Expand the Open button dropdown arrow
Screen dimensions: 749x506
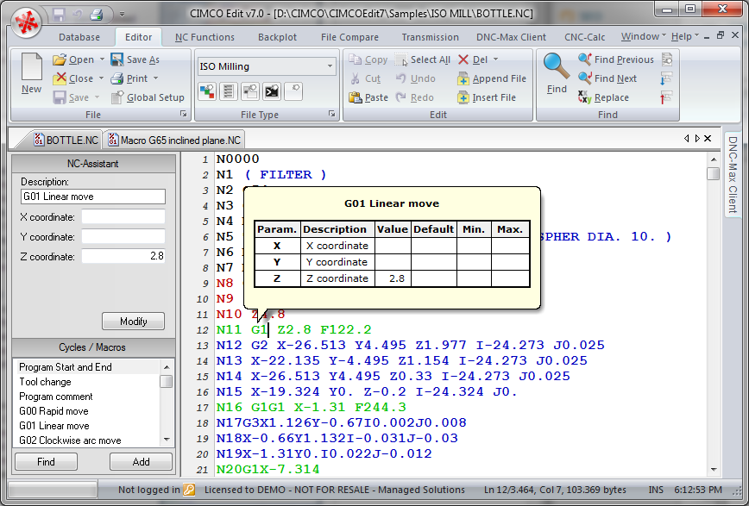click(102, 59)
